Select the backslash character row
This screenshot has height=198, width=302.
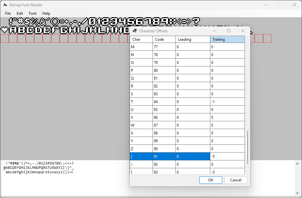pyautogui.click(x=187, y=164)
